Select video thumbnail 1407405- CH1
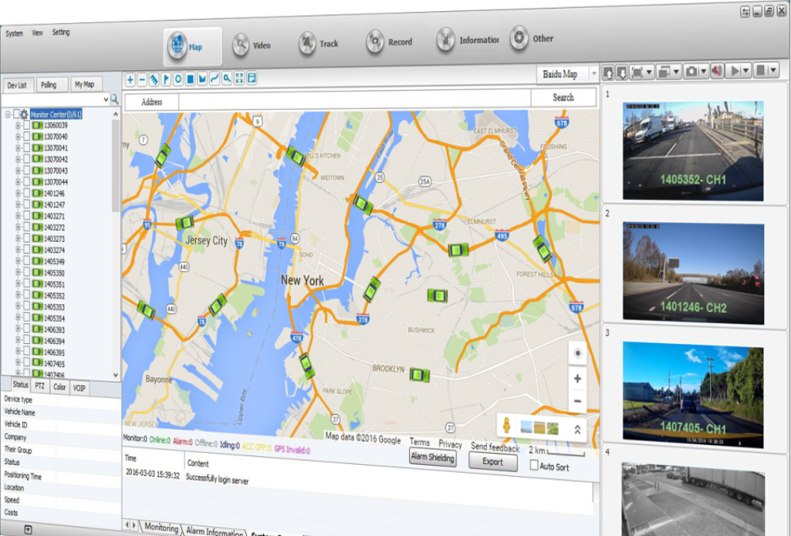 [693, 394]
